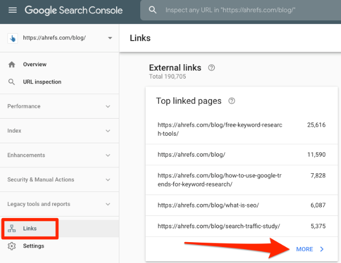The image size is (341, 263).
Task: Click help icon next to External links
Action: pos(211,68)
